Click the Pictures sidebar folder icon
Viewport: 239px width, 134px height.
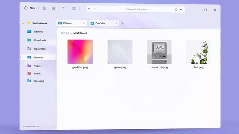click(x=29, y=57)
